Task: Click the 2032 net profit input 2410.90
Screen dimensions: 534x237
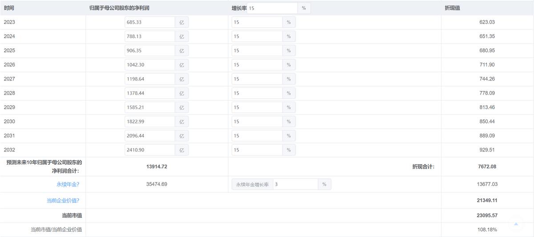Action: 150,150
